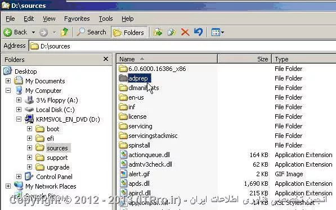Go up one folder level
Screen dimensions: 336x210
[65, 32]
